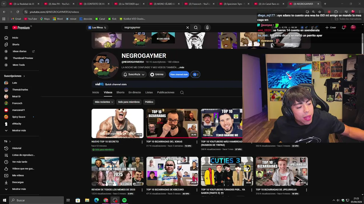Open TOP 10 BIZARRADAS DEL XOKAS thumbnail
The image size is (364, 204).
tap(172, 123)
